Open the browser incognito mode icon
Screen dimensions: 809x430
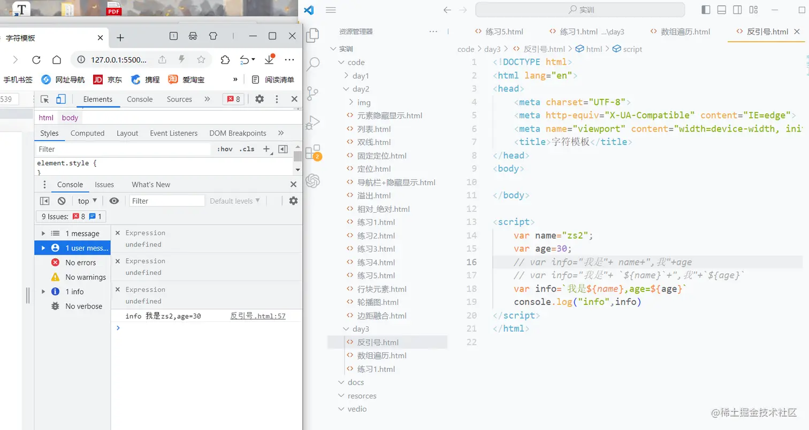tap(193, 36)
